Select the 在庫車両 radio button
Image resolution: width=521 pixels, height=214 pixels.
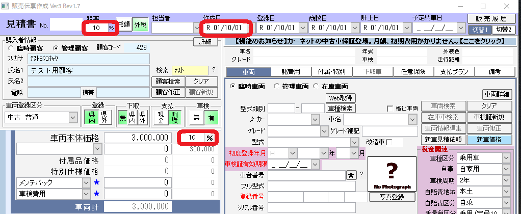316,87
